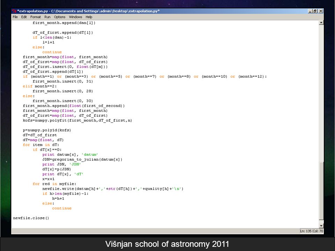The width and height of the screenshot is (335, 251).
Task: Click the line 'print JDN, 'JDN''
Action: click(x=61, y=164)
